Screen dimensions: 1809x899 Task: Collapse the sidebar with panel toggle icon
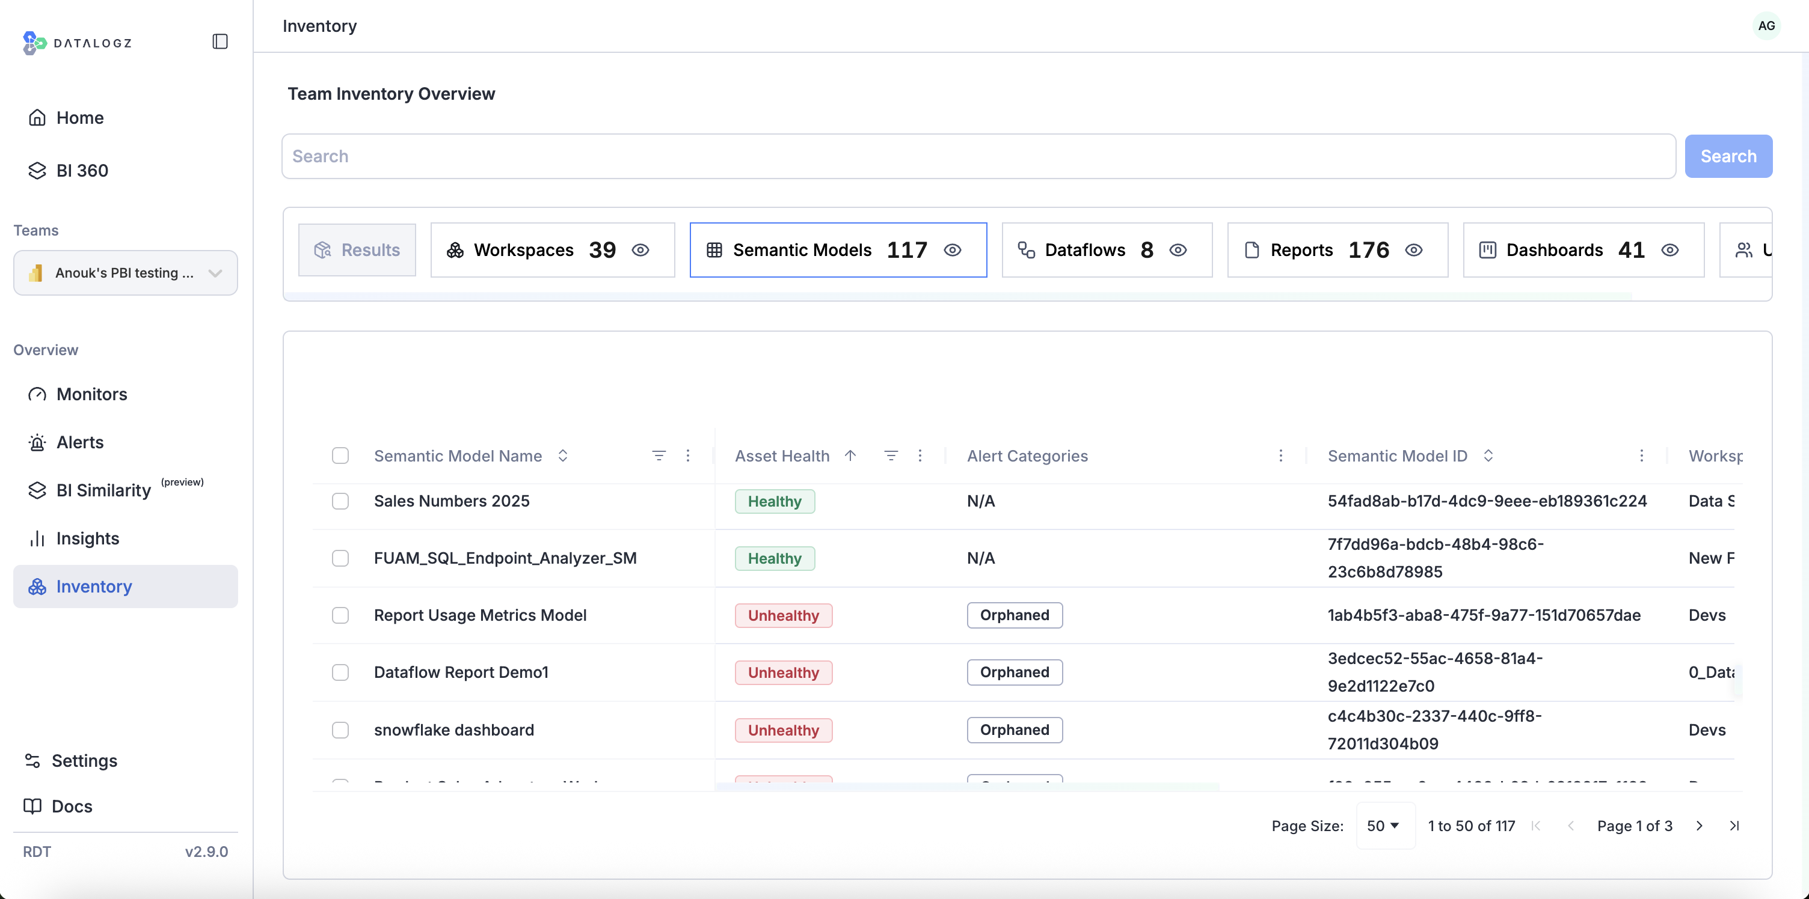click(220, 42)
